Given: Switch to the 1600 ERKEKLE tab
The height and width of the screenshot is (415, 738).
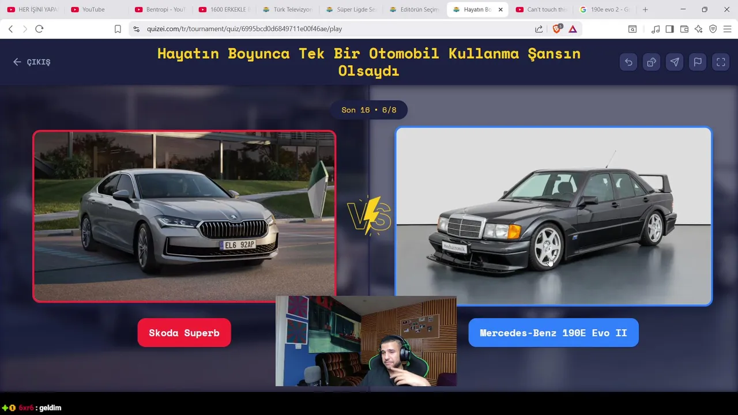Looking at the screenshot, I should tap(224, 9).
